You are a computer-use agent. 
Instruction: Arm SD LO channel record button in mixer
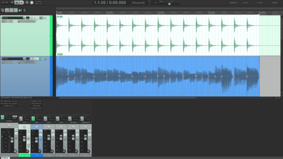52,151
